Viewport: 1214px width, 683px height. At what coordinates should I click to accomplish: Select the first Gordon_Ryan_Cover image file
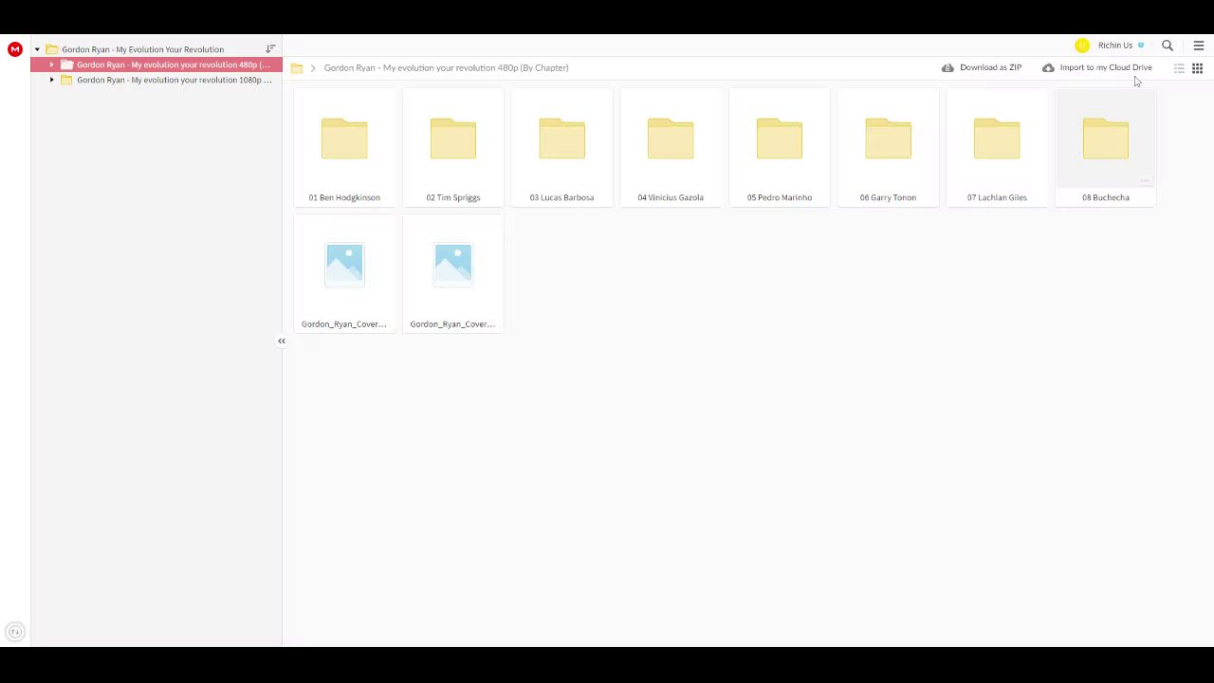tap(344, 275)
